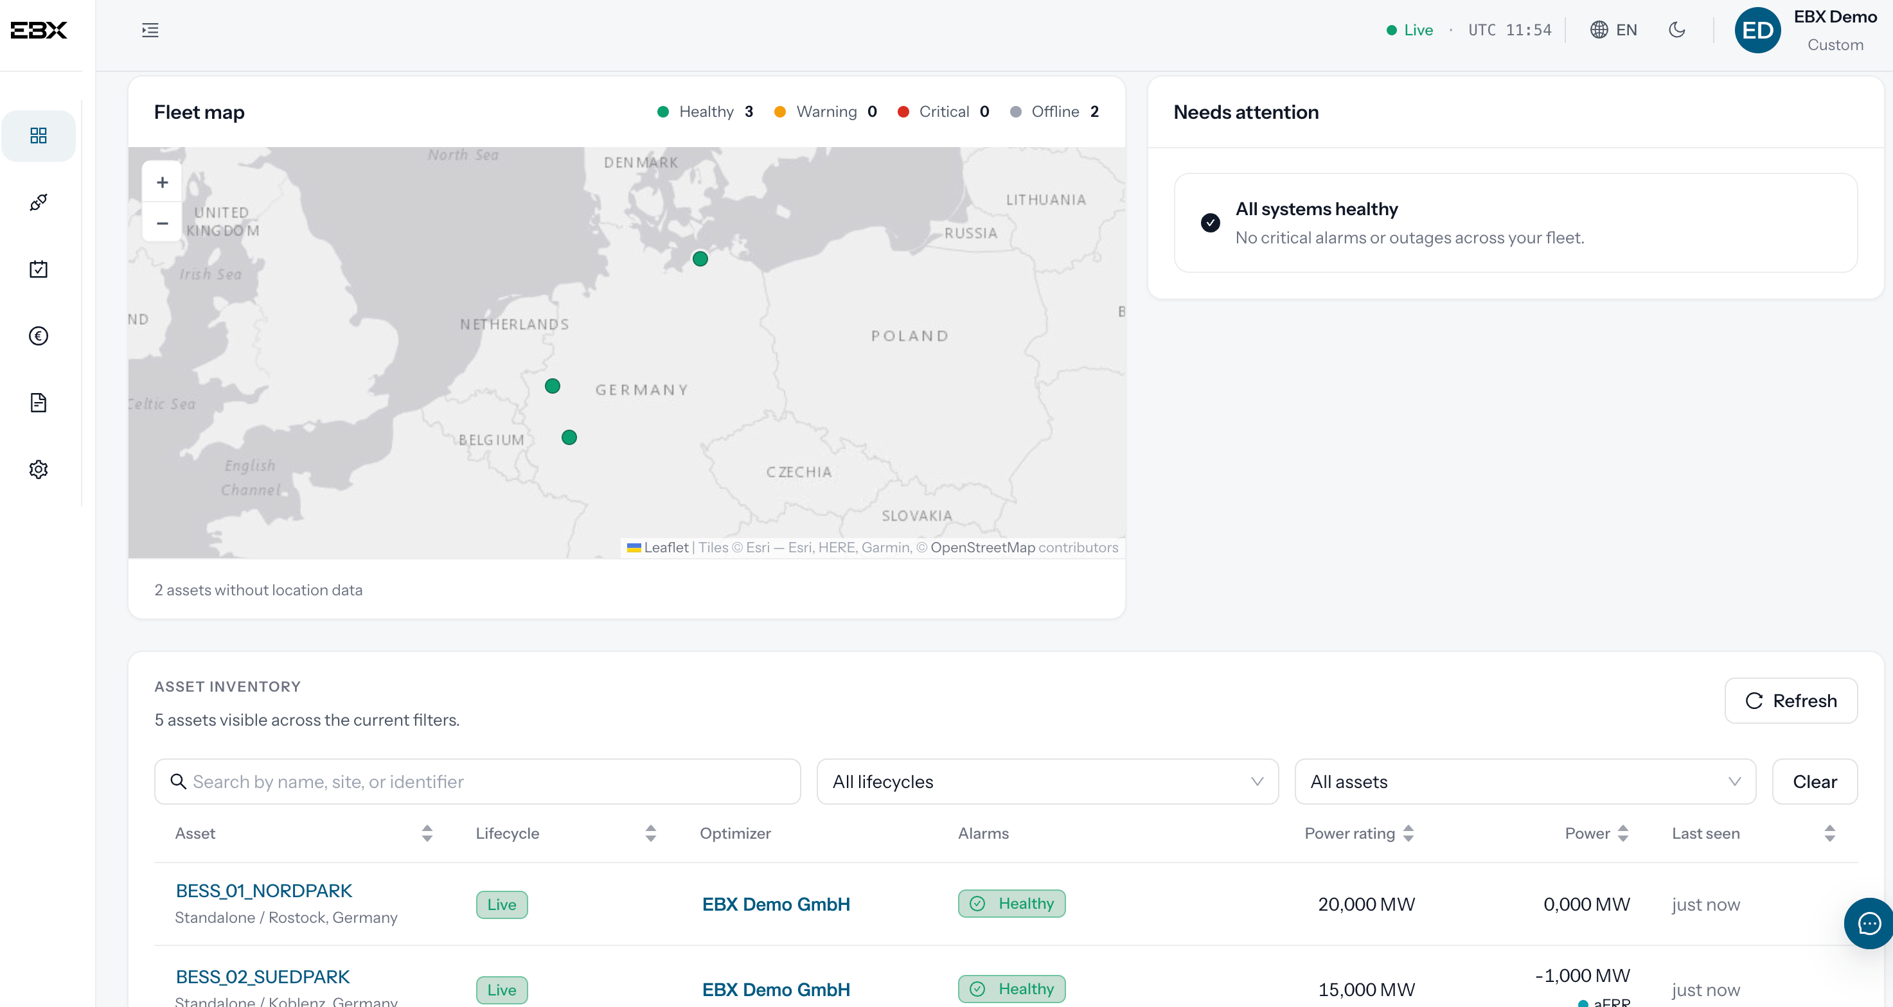Open the All lifecycles dropdown
This screenshot has width=1893, height=1007.
coord(1047,782)
